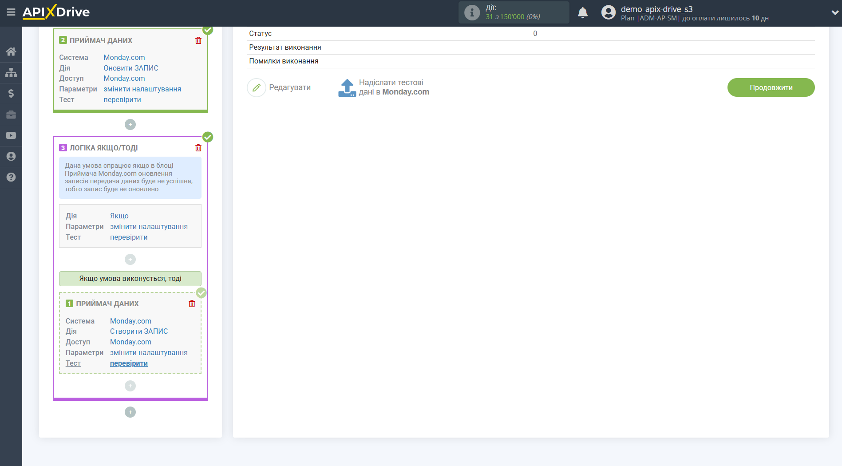Open the billing dollar sidebar icon
Screen dimensions: 842x466
point(11,93)
